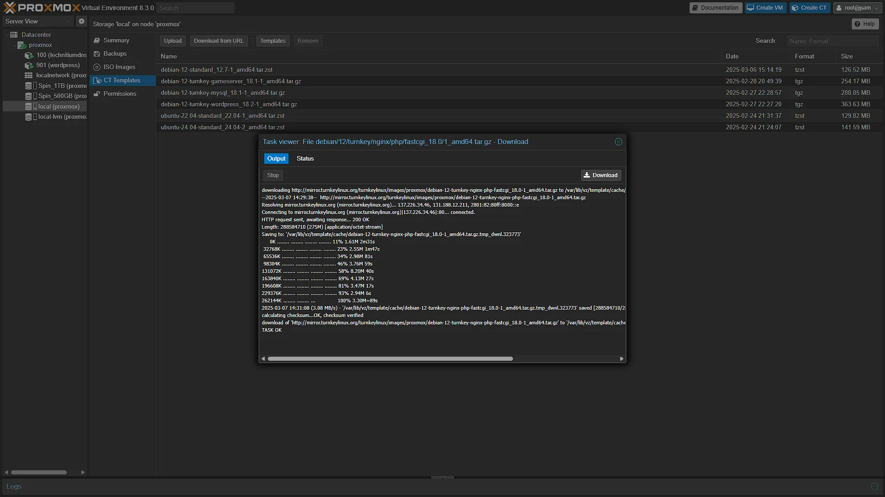Viewport: 885px width, 497px height.
Task: Click Create CT button
Action: [x=809, y=8]
